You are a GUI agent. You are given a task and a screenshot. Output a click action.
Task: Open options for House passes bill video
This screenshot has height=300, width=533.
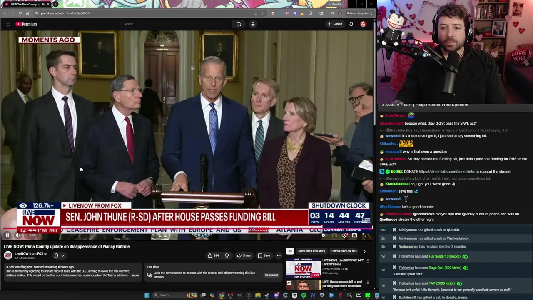pyautogui.click(x=368, y=282)
